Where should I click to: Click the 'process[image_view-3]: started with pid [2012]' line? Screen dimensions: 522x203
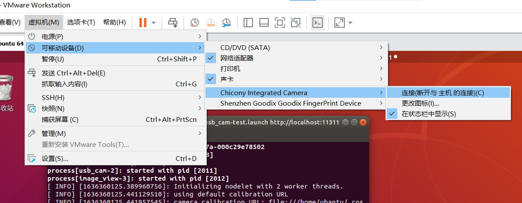[x=138, y=179]
